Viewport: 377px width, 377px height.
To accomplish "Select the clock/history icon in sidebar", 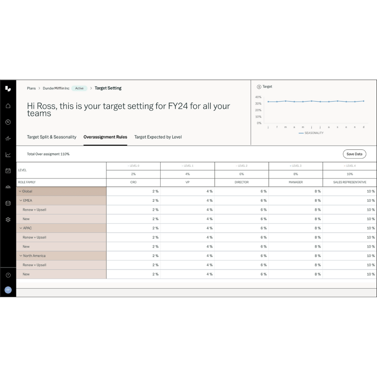I will (8, 122).
